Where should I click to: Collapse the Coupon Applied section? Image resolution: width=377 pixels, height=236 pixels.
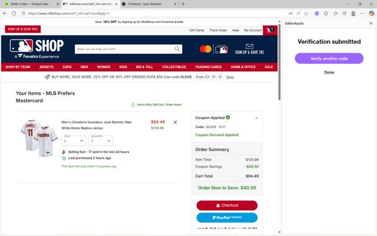click(x=257, y=118)
